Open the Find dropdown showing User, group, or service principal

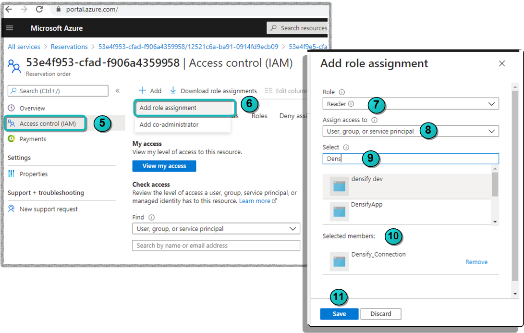pyautogui.click(x=216, y=229)
